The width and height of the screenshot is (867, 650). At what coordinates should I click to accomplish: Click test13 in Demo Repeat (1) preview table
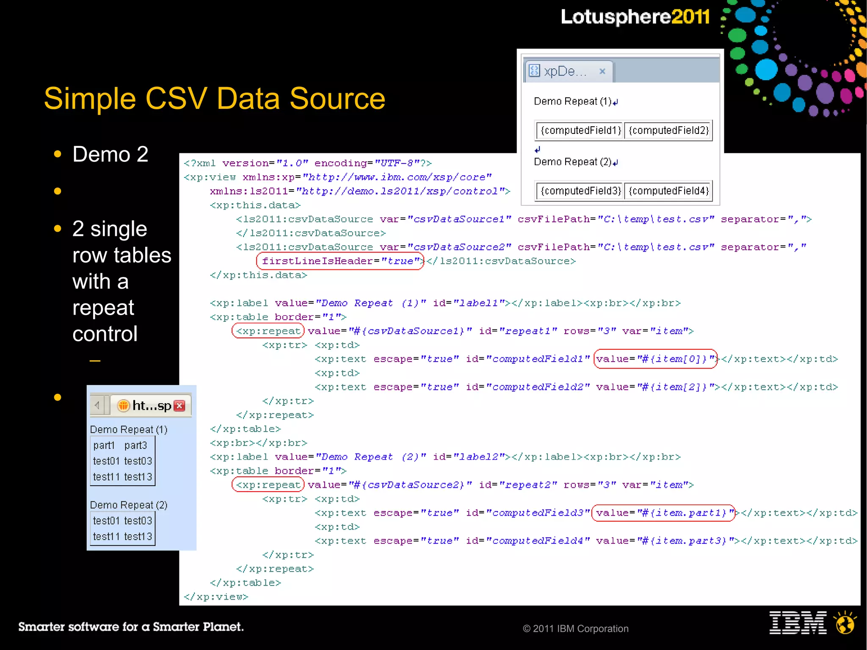(x=138, y=477)
